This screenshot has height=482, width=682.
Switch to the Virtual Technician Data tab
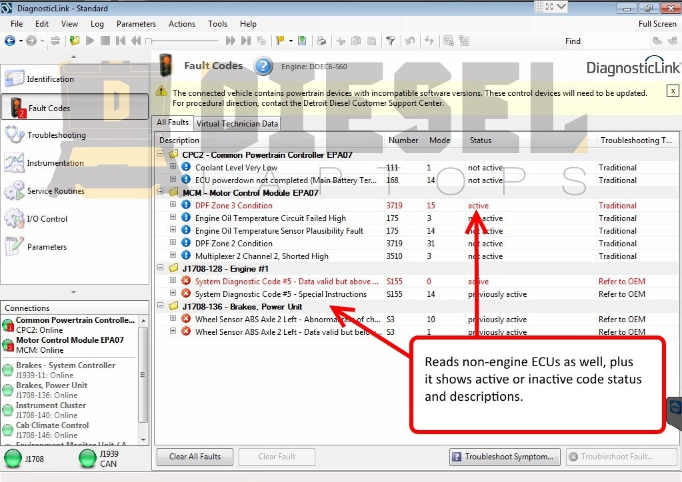(x=237, y=123)
